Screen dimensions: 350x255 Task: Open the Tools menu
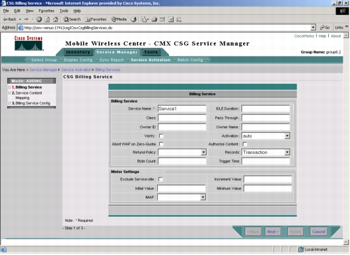pos(64,11)
